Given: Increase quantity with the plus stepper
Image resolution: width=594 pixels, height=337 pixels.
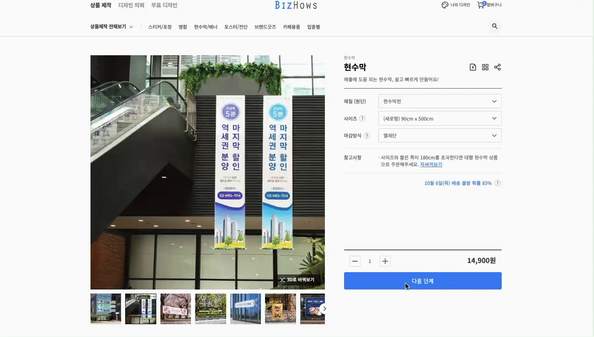Looking at the screenshot, I should point(385,261).
